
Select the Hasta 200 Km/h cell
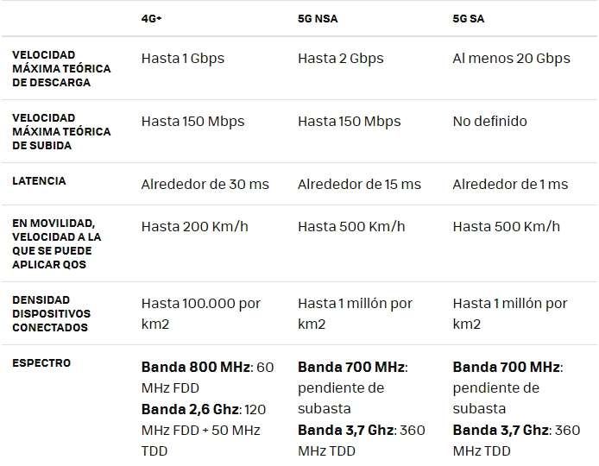(194, 227)
